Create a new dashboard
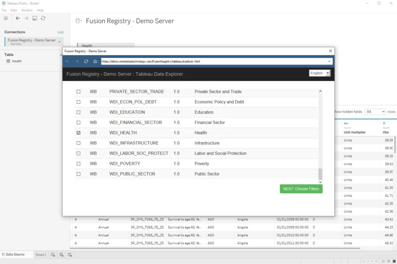This screenshot has width=397, height=264. tap(62, 255)
